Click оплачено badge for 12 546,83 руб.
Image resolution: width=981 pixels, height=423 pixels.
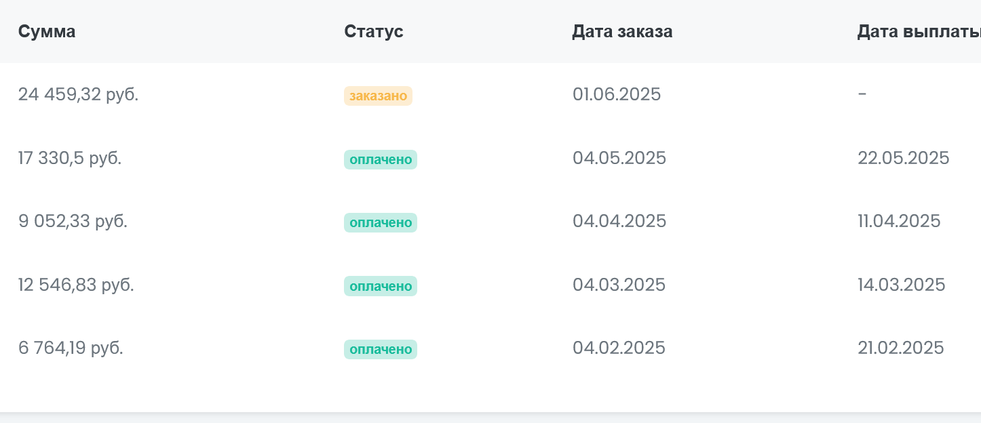click(381, 286)
